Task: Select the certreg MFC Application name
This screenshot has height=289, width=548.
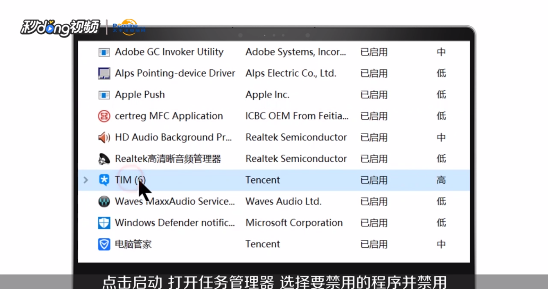Action: (x=169, y=116)
